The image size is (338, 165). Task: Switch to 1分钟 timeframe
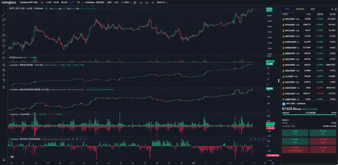tap(49, 2)
